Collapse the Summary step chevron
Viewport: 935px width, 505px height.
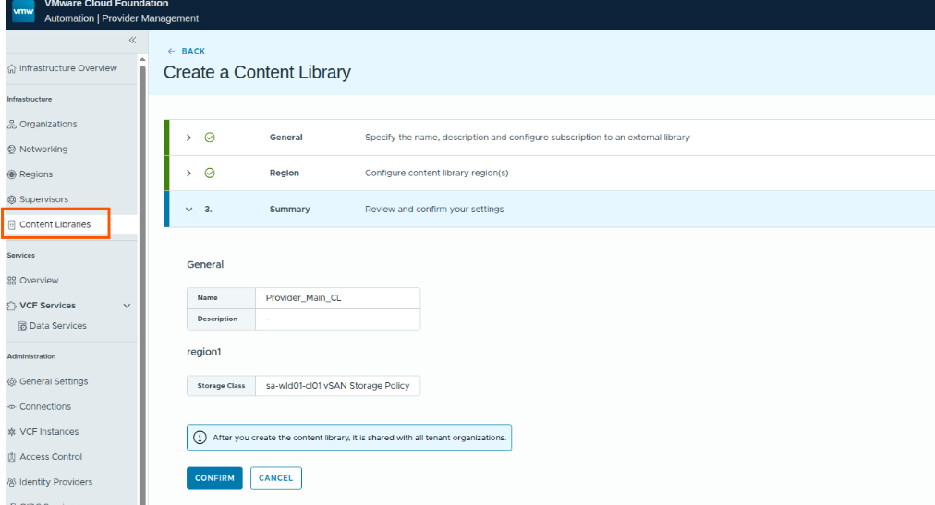188,210
